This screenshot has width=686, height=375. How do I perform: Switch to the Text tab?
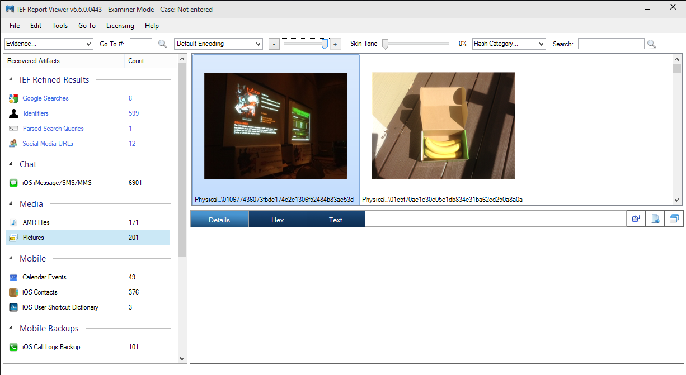[336, 220]
